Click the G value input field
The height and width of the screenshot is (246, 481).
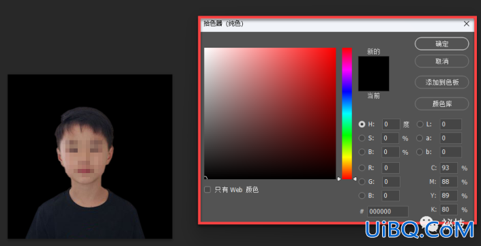point(390,182)
